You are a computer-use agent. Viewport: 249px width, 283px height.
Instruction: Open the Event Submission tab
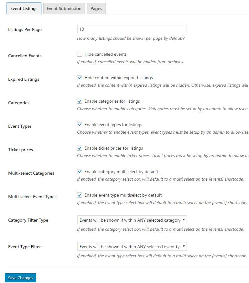pos(64,8)
